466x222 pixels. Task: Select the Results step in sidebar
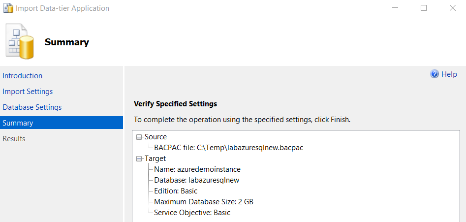click(14, 139)
